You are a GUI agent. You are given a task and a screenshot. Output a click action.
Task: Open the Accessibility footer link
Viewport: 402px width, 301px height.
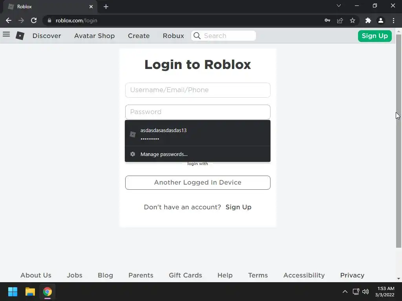point(304,275)
